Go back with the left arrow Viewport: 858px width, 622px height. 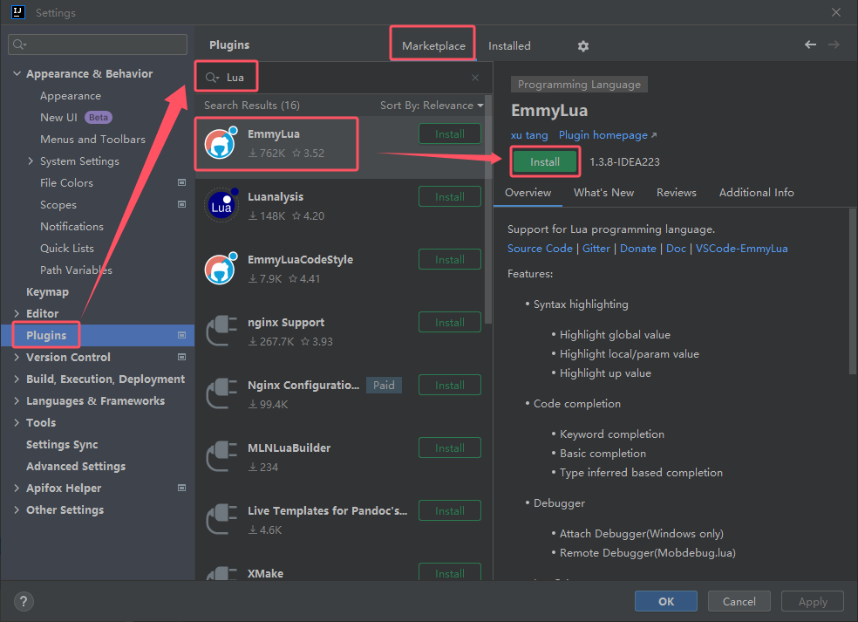click(810, 44)
